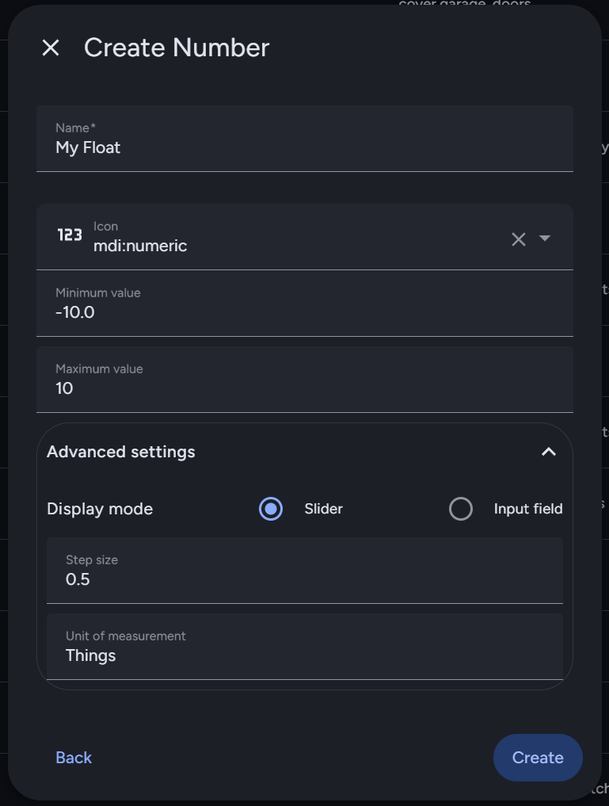The image size is (609, 806).
Task: Edit the Maximum value field
Action: coord(304,388)
